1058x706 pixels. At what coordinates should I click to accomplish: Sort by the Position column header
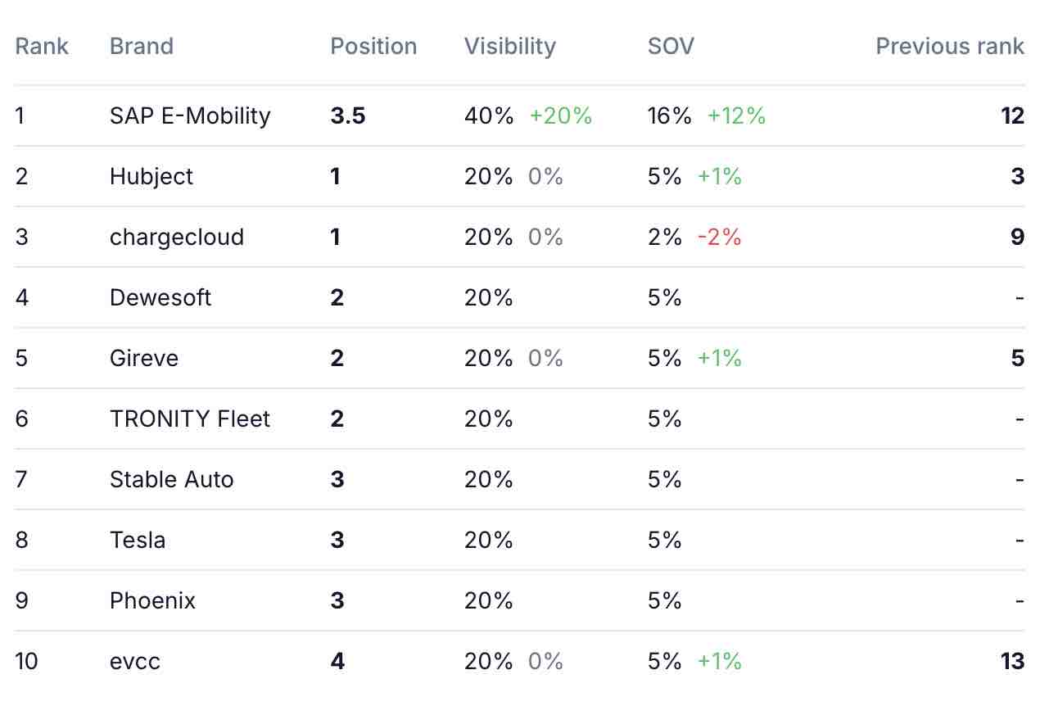[373, 46]
